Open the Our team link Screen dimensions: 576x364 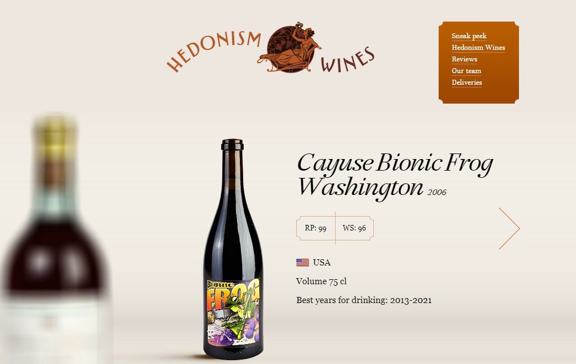click(466, 71)
